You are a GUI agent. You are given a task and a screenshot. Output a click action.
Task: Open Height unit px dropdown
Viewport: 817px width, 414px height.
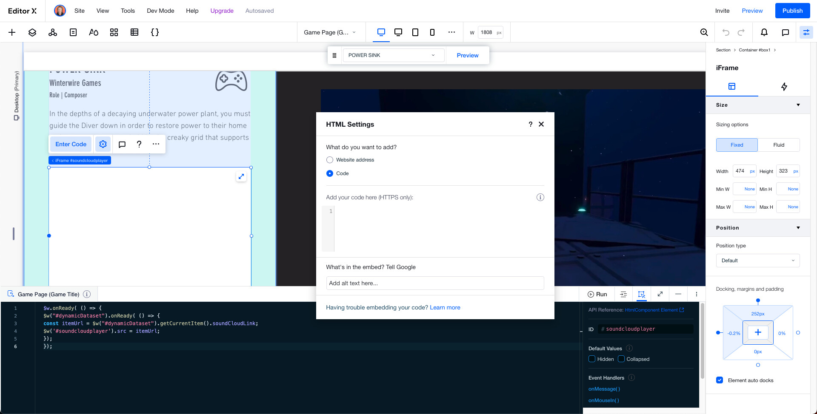click(796, 171)
